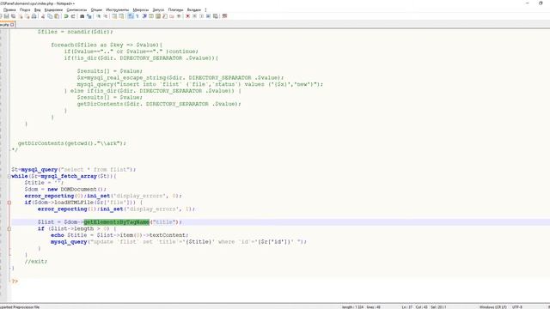Image resolution: width=550 pixels, height=309 pixels.
Task: Show the Function List panel icon
Action: click(165, 16)
